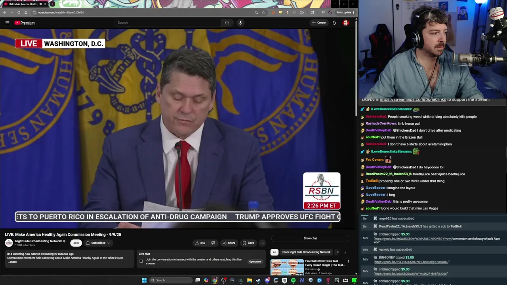Start voice search with the microphone icon

[240, 23]
